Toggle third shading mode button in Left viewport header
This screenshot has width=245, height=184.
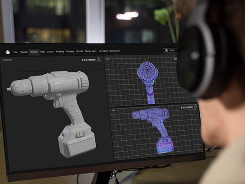[x=185, y=107]
